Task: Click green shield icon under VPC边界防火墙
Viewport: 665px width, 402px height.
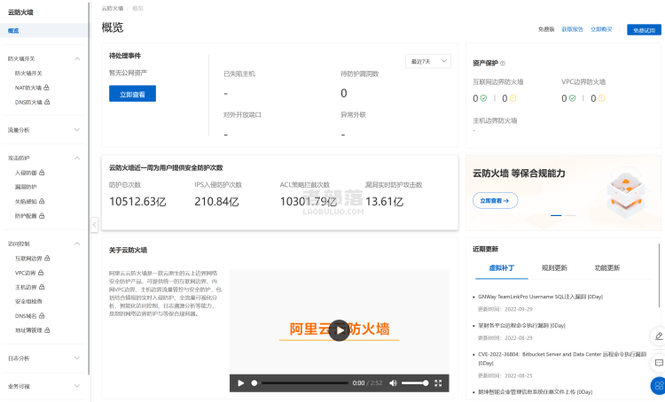Action: (x=572, y=98)
